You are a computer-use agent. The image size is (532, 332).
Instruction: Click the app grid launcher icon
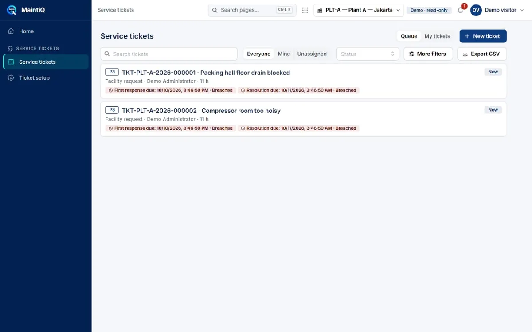click(305, 10)
